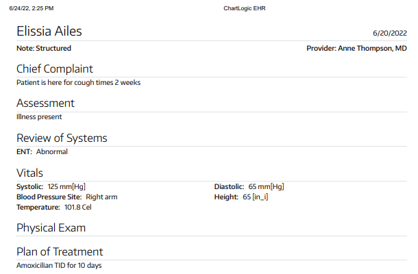This screenshot has width=418, height=274.
Task: Select the Review of Systems heading
Action: coord(62,138)
